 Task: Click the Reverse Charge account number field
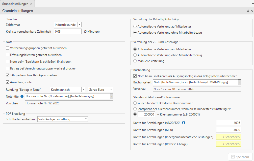click(228, 144)
